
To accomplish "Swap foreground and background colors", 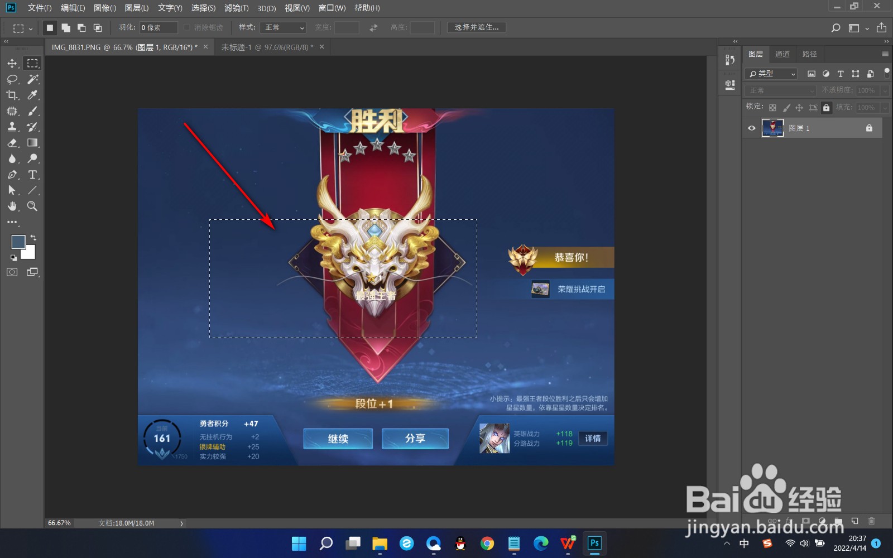I will pos(33,238).
